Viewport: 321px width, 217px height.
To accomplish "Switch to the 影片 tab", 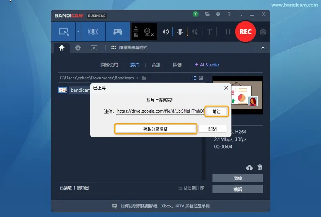I will pos(135,65).
